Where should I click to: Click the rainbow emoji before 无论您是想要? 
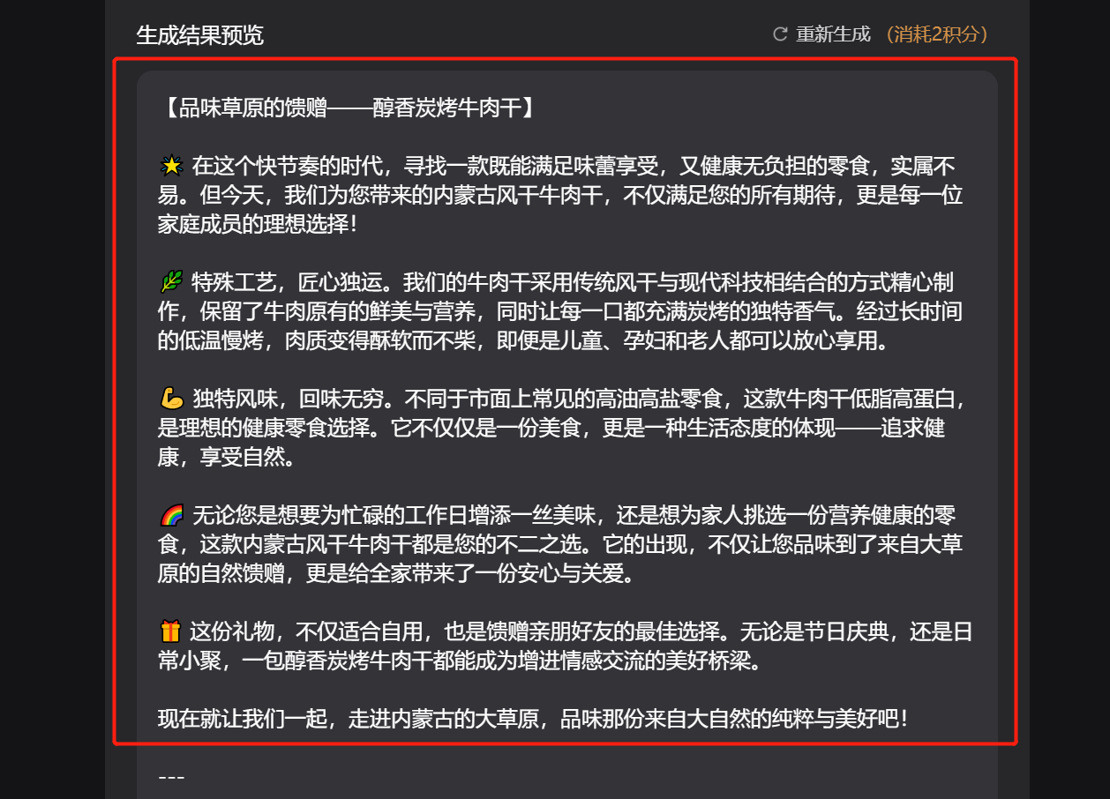(171, 515)
